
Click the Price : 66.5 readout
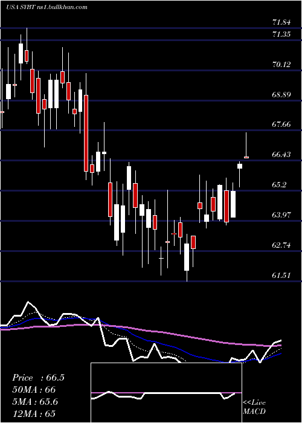[38, 378]
